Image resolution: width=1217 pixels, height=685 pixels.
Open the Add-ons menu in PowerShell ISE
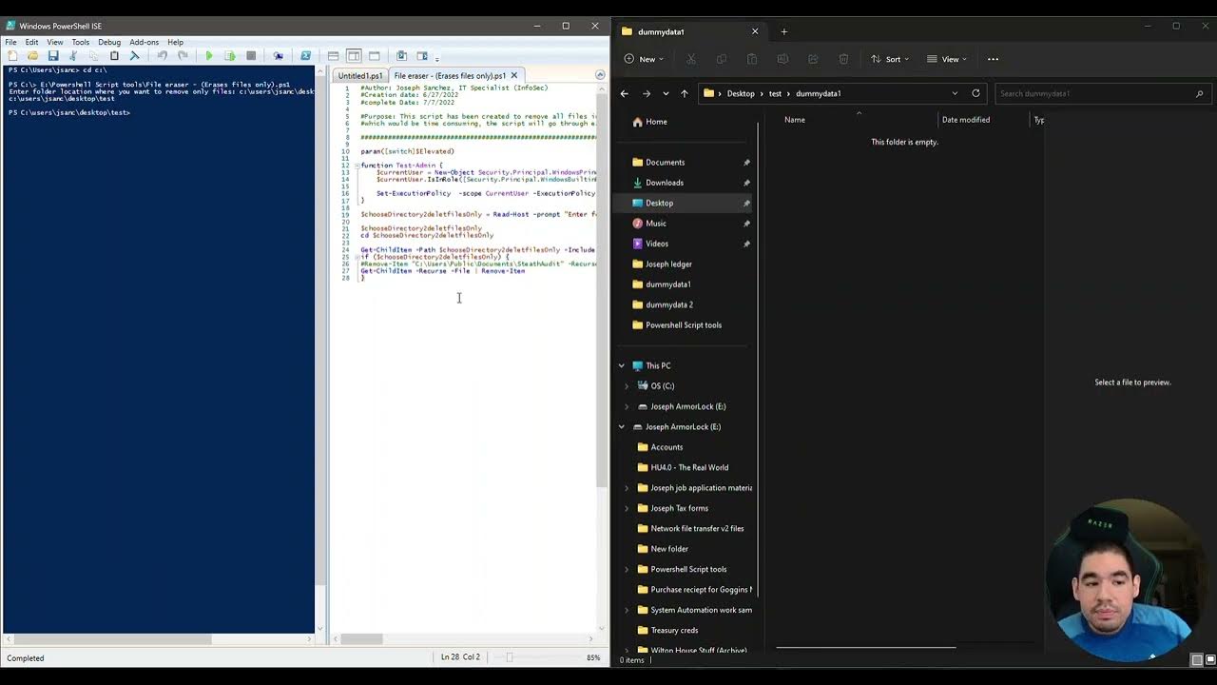click(x=145, y=42)
